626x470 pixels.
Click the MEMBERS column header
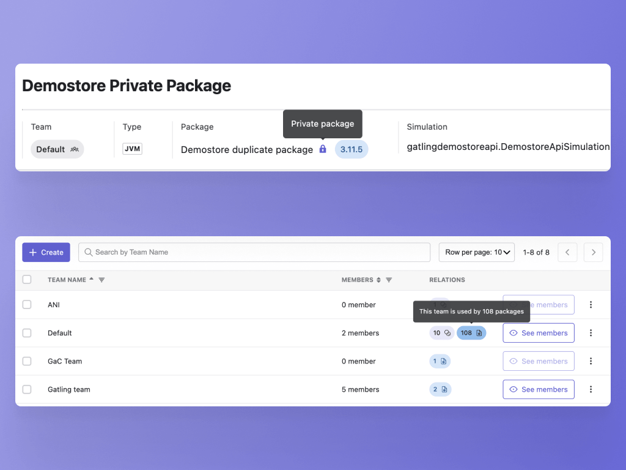357,280
